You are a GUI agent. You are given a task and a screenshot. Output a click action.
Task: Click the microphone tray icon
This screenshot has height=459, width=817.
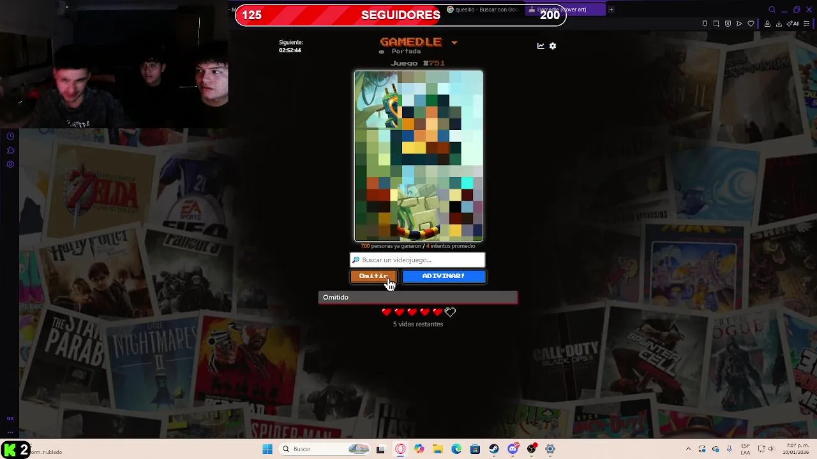coord(729,449)
